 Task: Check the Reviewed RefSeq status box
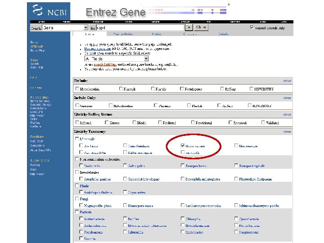230,122
